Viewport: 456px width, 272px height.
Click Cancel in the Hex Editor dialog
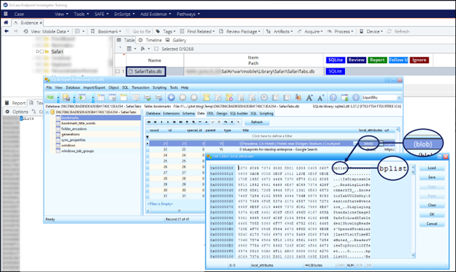pyautogui.click(x=432, y=223)
